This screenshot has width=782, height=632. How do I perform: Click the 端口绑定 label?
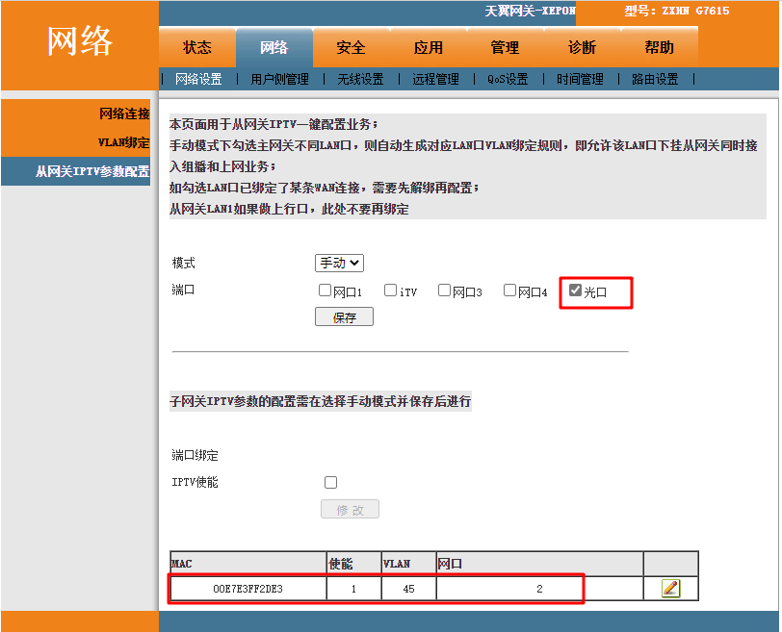point(195,455)
